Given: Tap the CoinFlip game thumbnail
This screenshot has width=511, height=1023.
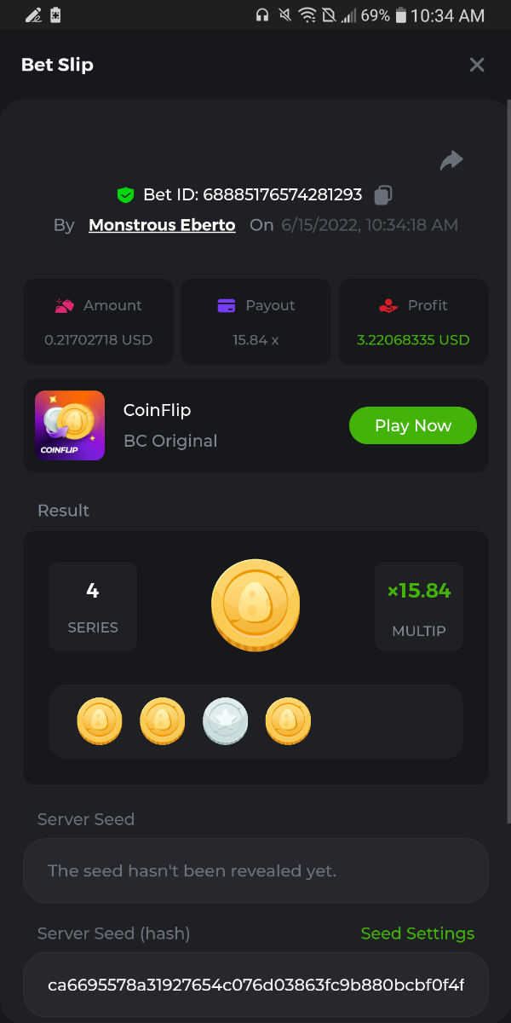Looking at the screenshot, I should point(70,425).
